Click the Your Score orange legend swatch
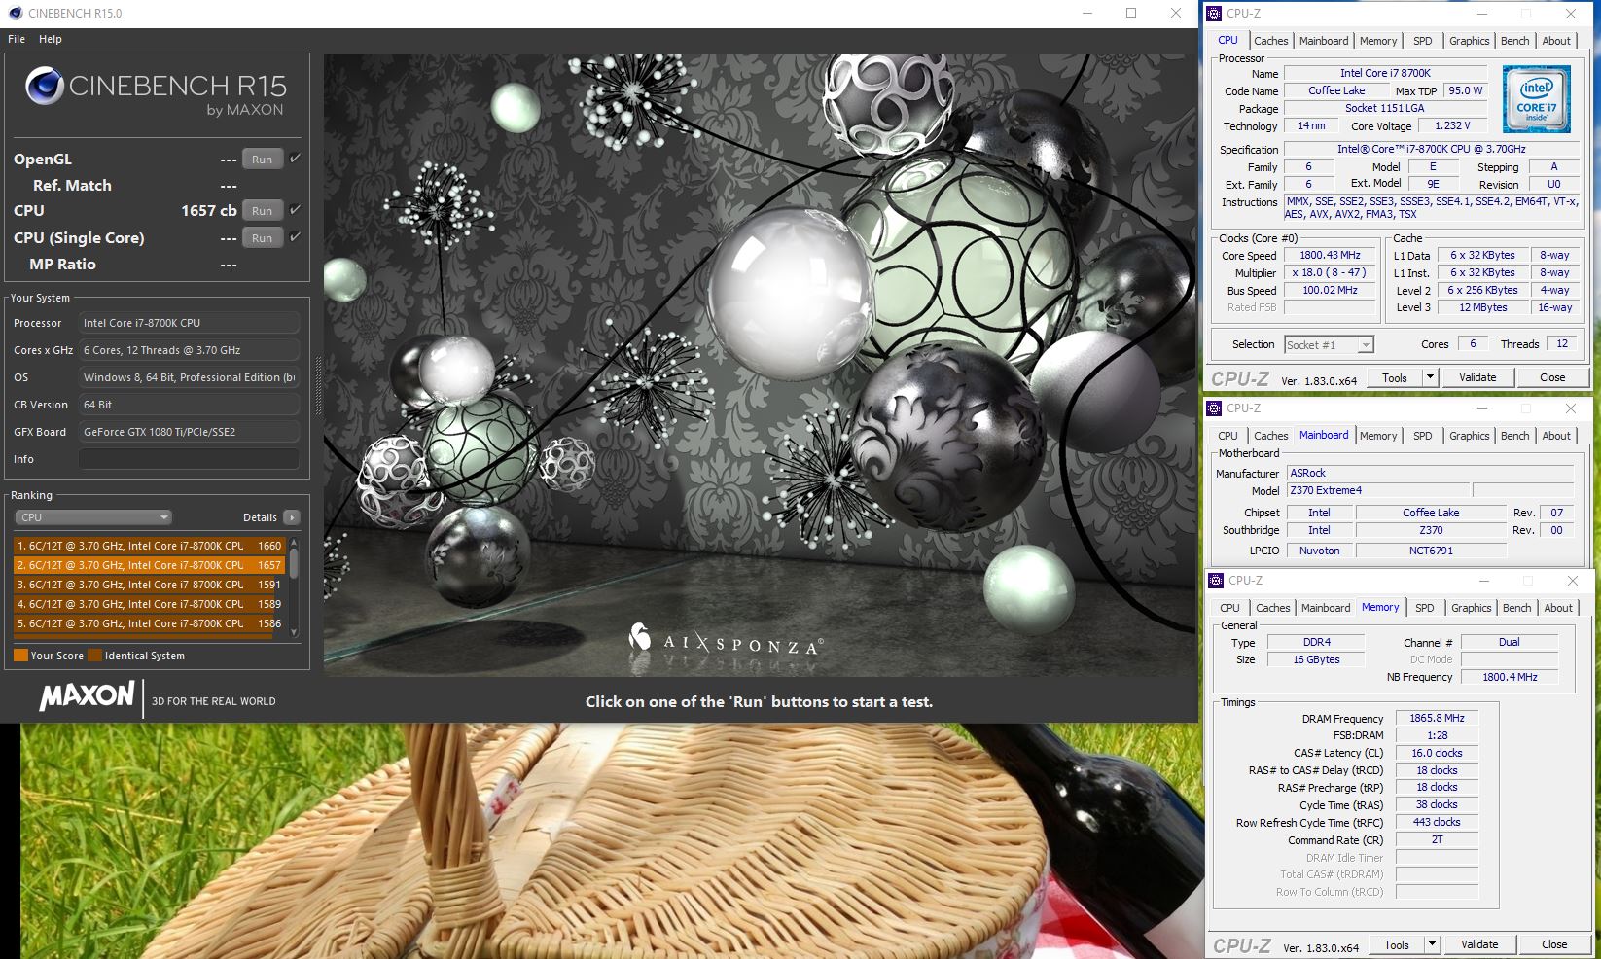 [20, 656]
